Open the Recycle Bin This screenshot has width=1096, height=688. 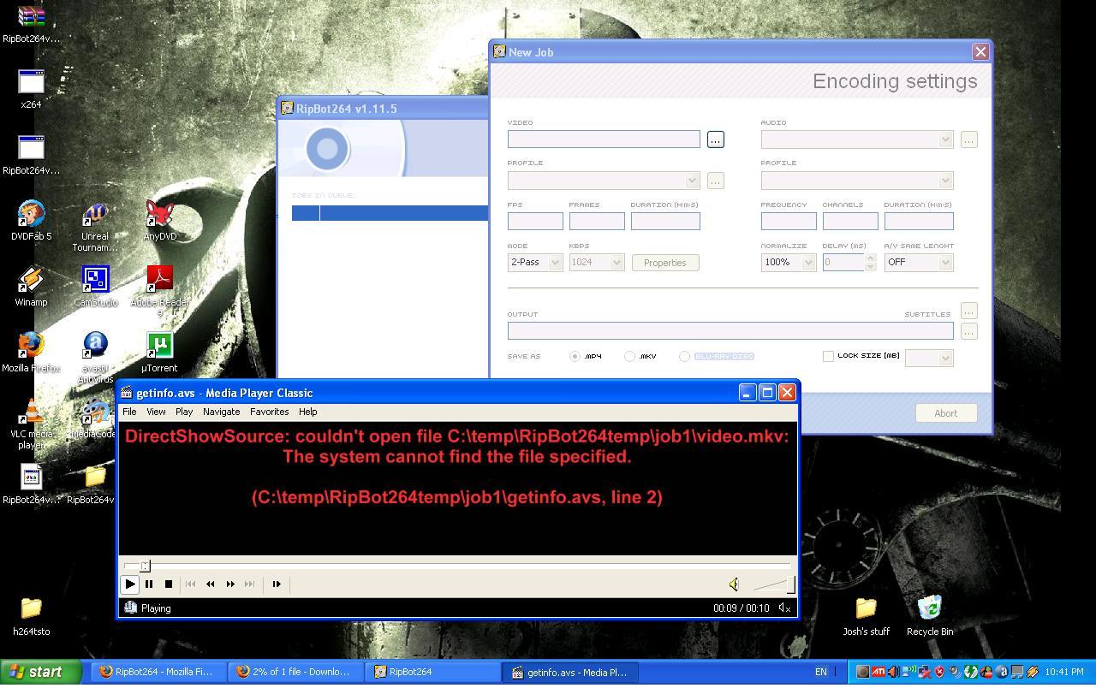click(929, 616)
